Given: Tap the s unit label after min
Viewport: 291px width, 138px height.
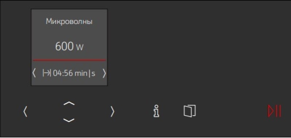Looking at the screenshot, I should point(93,74).
